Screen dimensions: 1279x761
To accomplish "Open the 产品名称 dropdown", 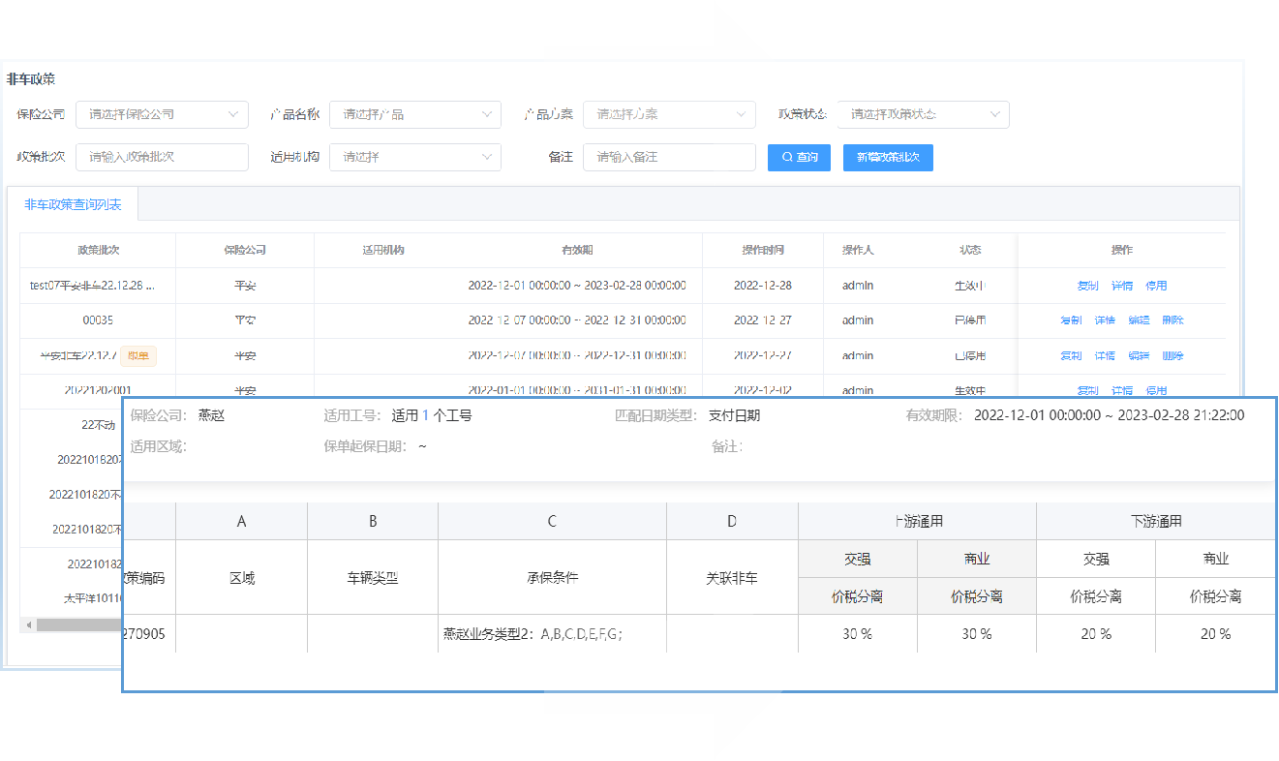I will click(415, 114).
